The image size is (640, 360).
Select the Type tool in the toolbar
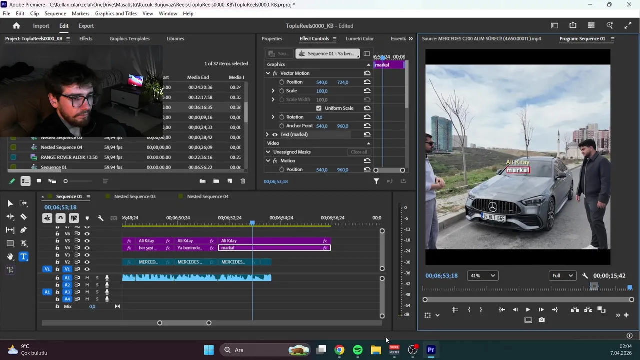point(23,257)
